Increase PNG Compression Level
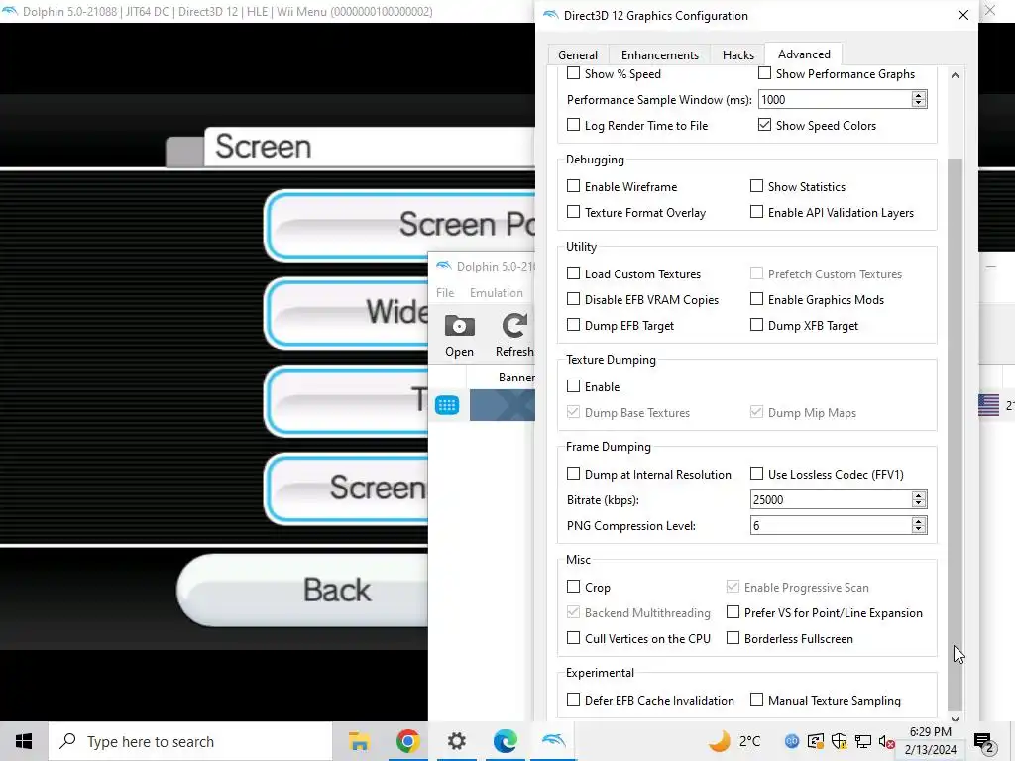Image resolution: width=1015 pixels, height=761 pixels. click(919, 521)
